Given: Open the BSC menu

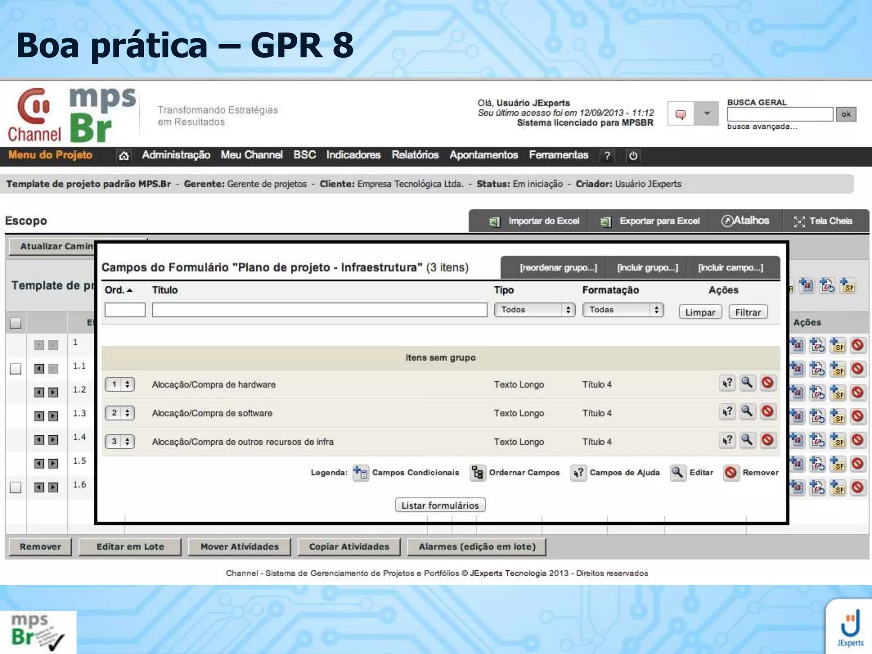Looking at the screenshot, I should pyautogui.click(x=304, y=155).
